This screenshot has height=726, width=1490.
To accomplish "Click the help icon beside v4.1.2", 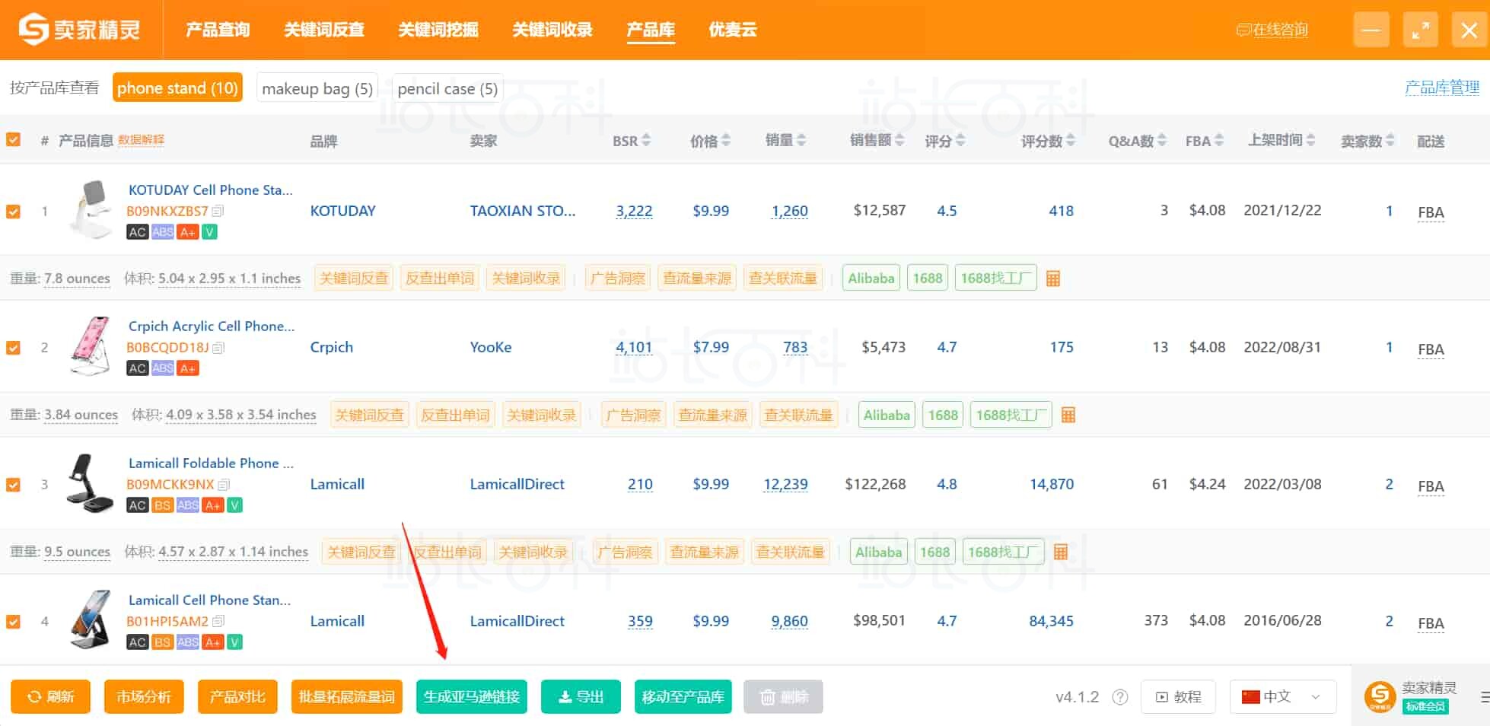I will pyautogui.click(x=1119, y=696).
